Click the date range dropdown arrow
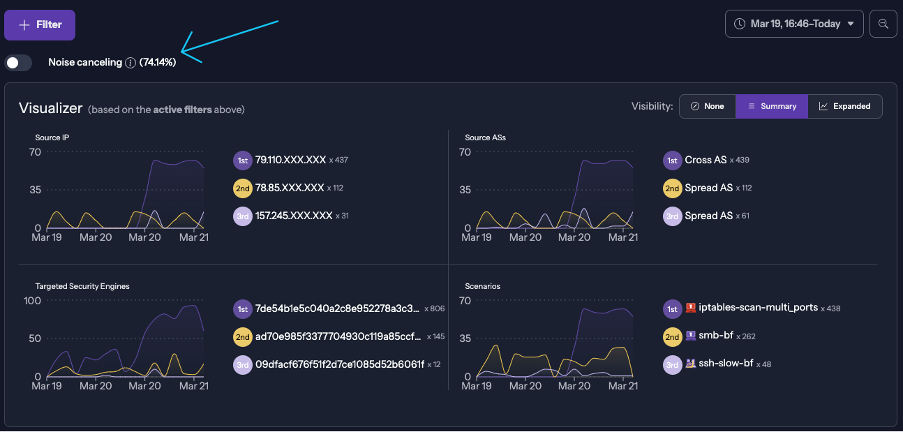Image resolution: width=903 pixels, height=432 pixels. tap(850, 24)
